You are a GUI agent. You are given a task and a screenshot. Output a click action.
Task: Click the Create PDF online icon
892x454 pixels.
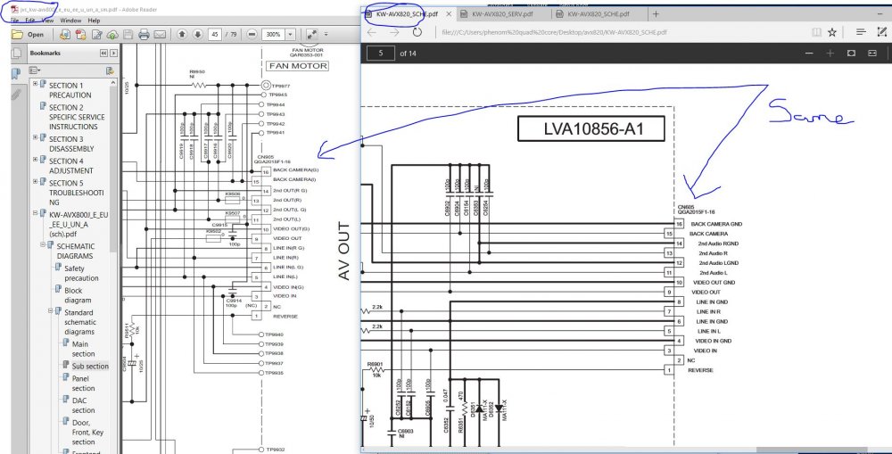(65, 35)
